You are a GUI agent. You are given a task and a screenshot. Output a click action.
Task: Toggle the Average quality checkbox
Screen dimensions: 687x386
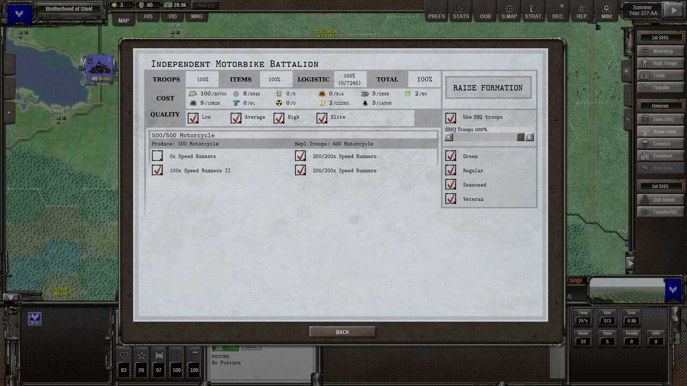pyautogui.click(x=236, y=118)
